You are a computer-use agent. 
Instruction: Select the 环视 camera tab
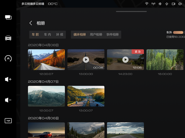point(60,34)
